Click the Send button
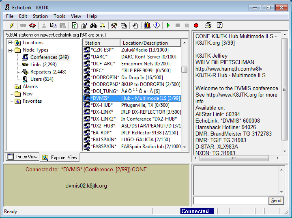This screenshot has height=218, width=292. [x=276, y=201]
